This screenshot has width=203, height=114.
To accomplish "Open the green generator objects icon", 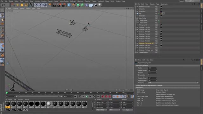I will [78, 5].
